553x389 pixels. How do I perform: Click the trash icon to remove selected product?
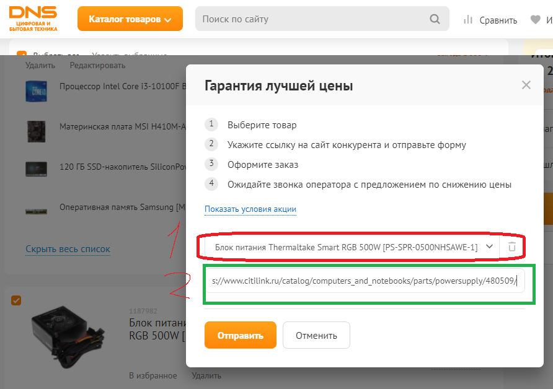tap(511, 247)
